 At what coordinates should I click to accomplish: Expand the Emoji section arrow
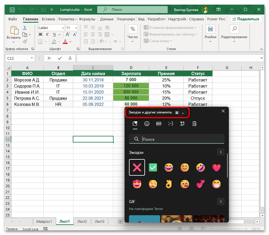tap(221, 152)
